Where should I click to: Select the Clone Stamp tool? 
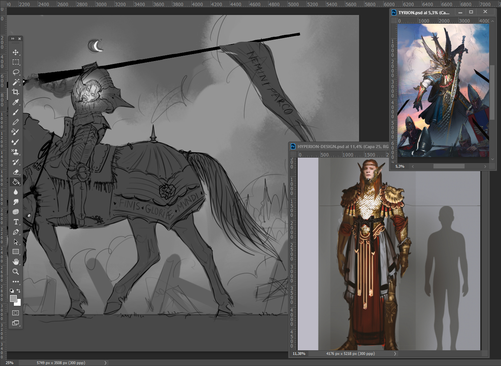(16, 152)
